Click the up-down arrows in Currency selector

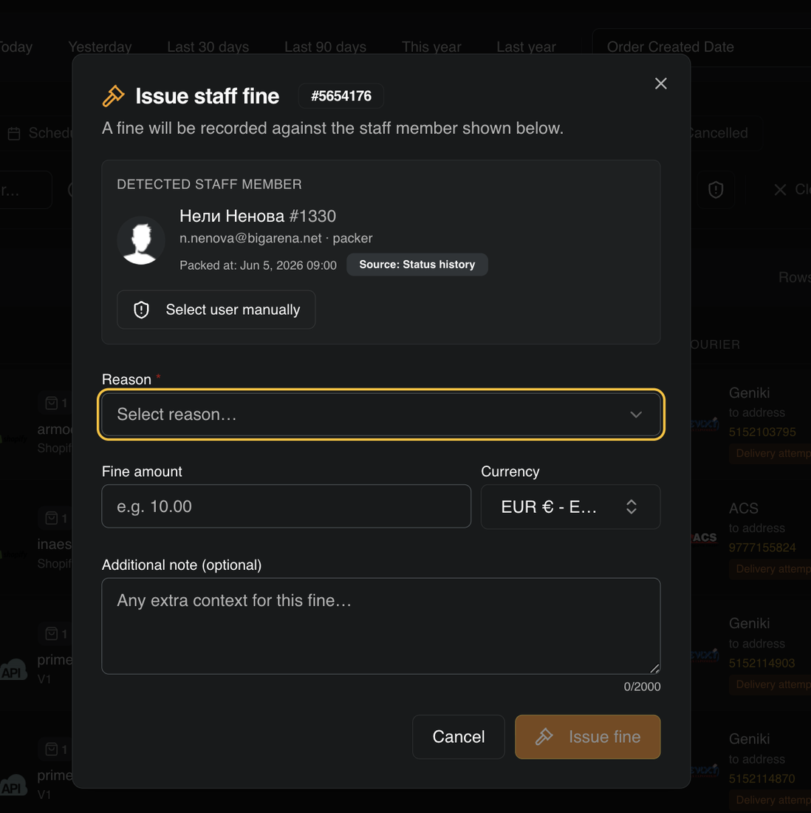click(632, 506)
